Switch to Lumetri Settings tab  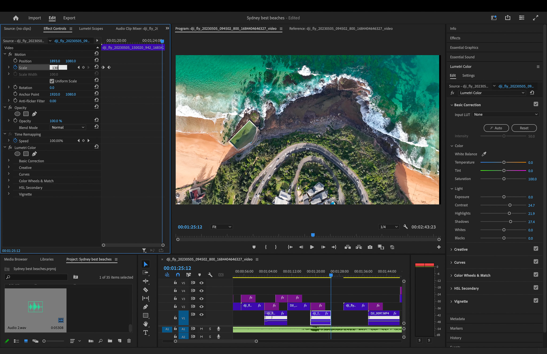tap(468, 76)
